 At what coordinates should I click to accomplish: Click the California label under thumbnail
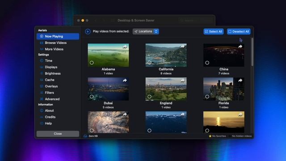[166, 69]
